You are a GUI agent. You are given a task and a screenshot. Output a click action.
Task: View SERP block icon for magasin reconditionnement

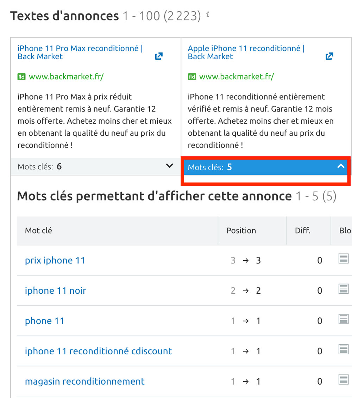(344, 379)
